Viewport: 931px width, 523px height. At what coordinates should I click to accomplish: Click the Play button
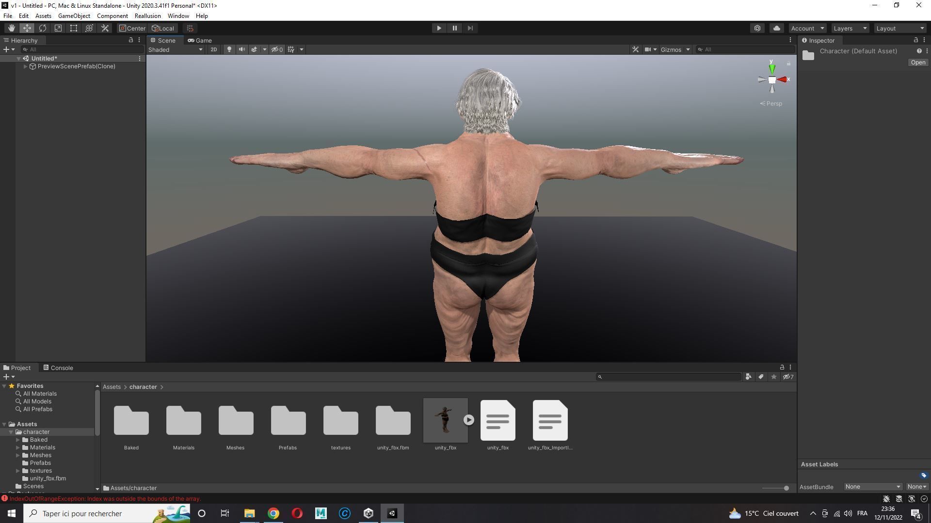[x=438, y=28]
